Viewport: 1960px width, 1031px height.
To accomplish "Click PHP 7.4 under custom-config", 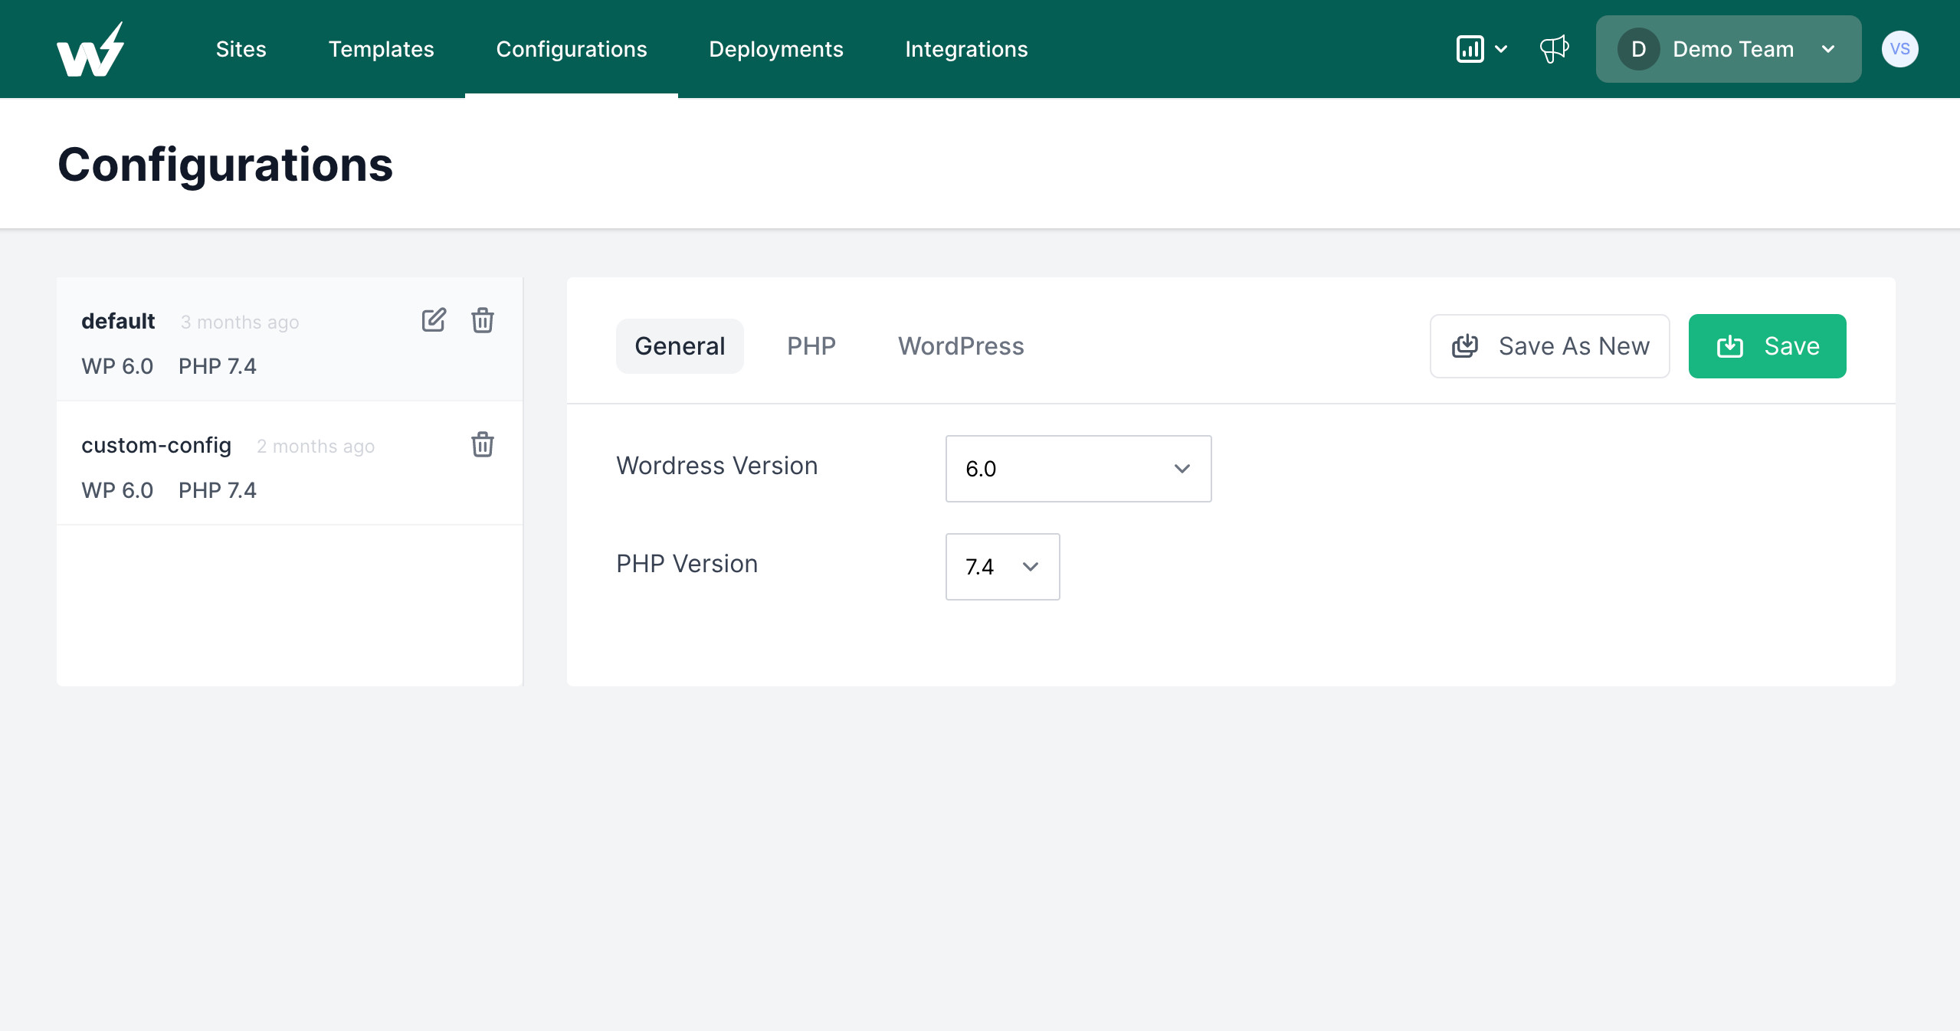I will click(218, 490).
